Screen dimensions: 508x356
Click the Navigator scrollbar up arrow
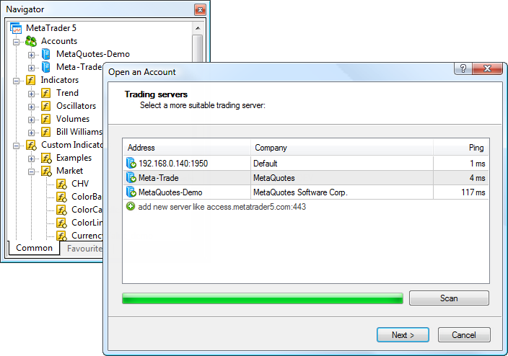[198, 29]
